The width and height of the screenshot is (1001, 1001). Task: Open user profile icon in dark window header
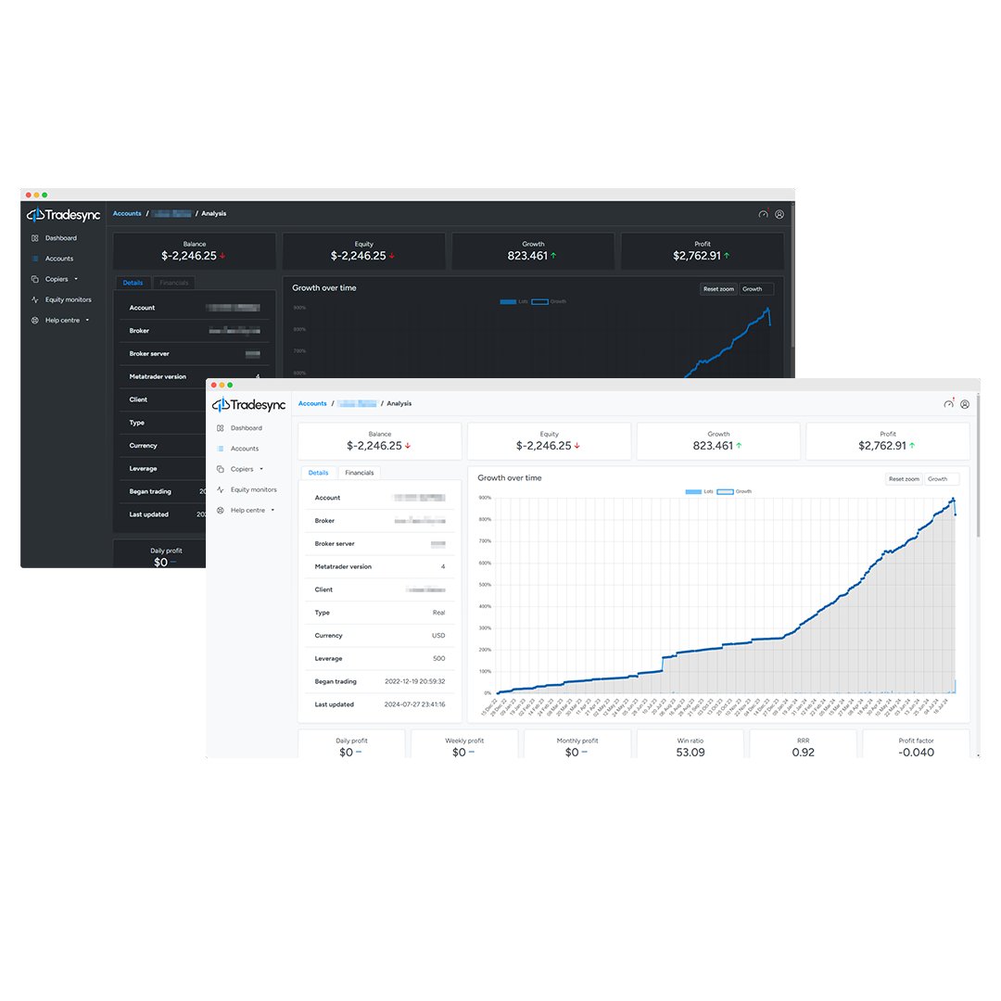click(x=779, y=214)
